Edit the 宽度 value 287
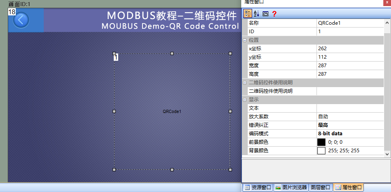391x192 pixels. [x=350, y=66]
